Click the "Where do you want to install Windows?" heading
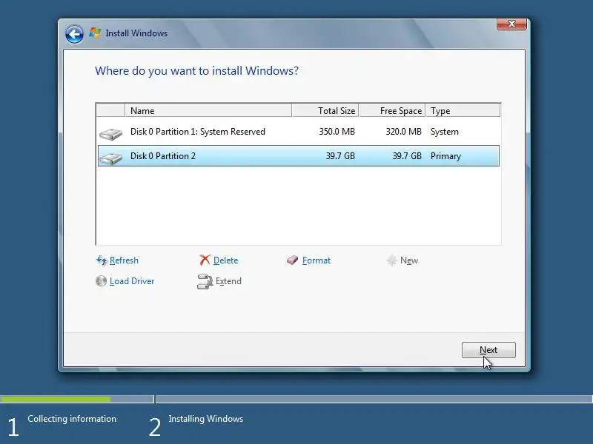 pyautogui.click(x=196, y=70)
